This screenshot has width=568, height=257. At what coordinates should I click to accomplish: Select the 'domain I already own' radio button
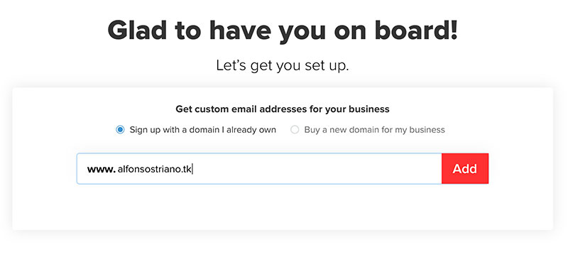(120, 130)
